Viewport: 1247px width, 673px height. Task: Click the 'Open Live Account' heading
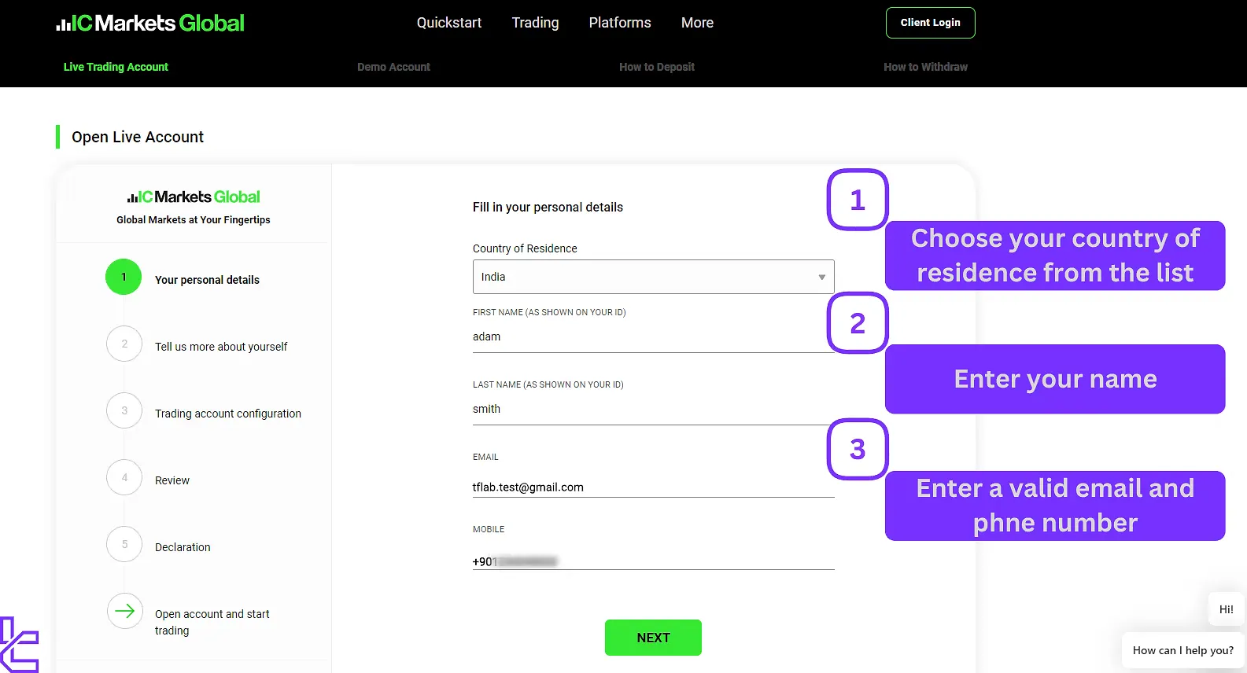tap(138, 137)
